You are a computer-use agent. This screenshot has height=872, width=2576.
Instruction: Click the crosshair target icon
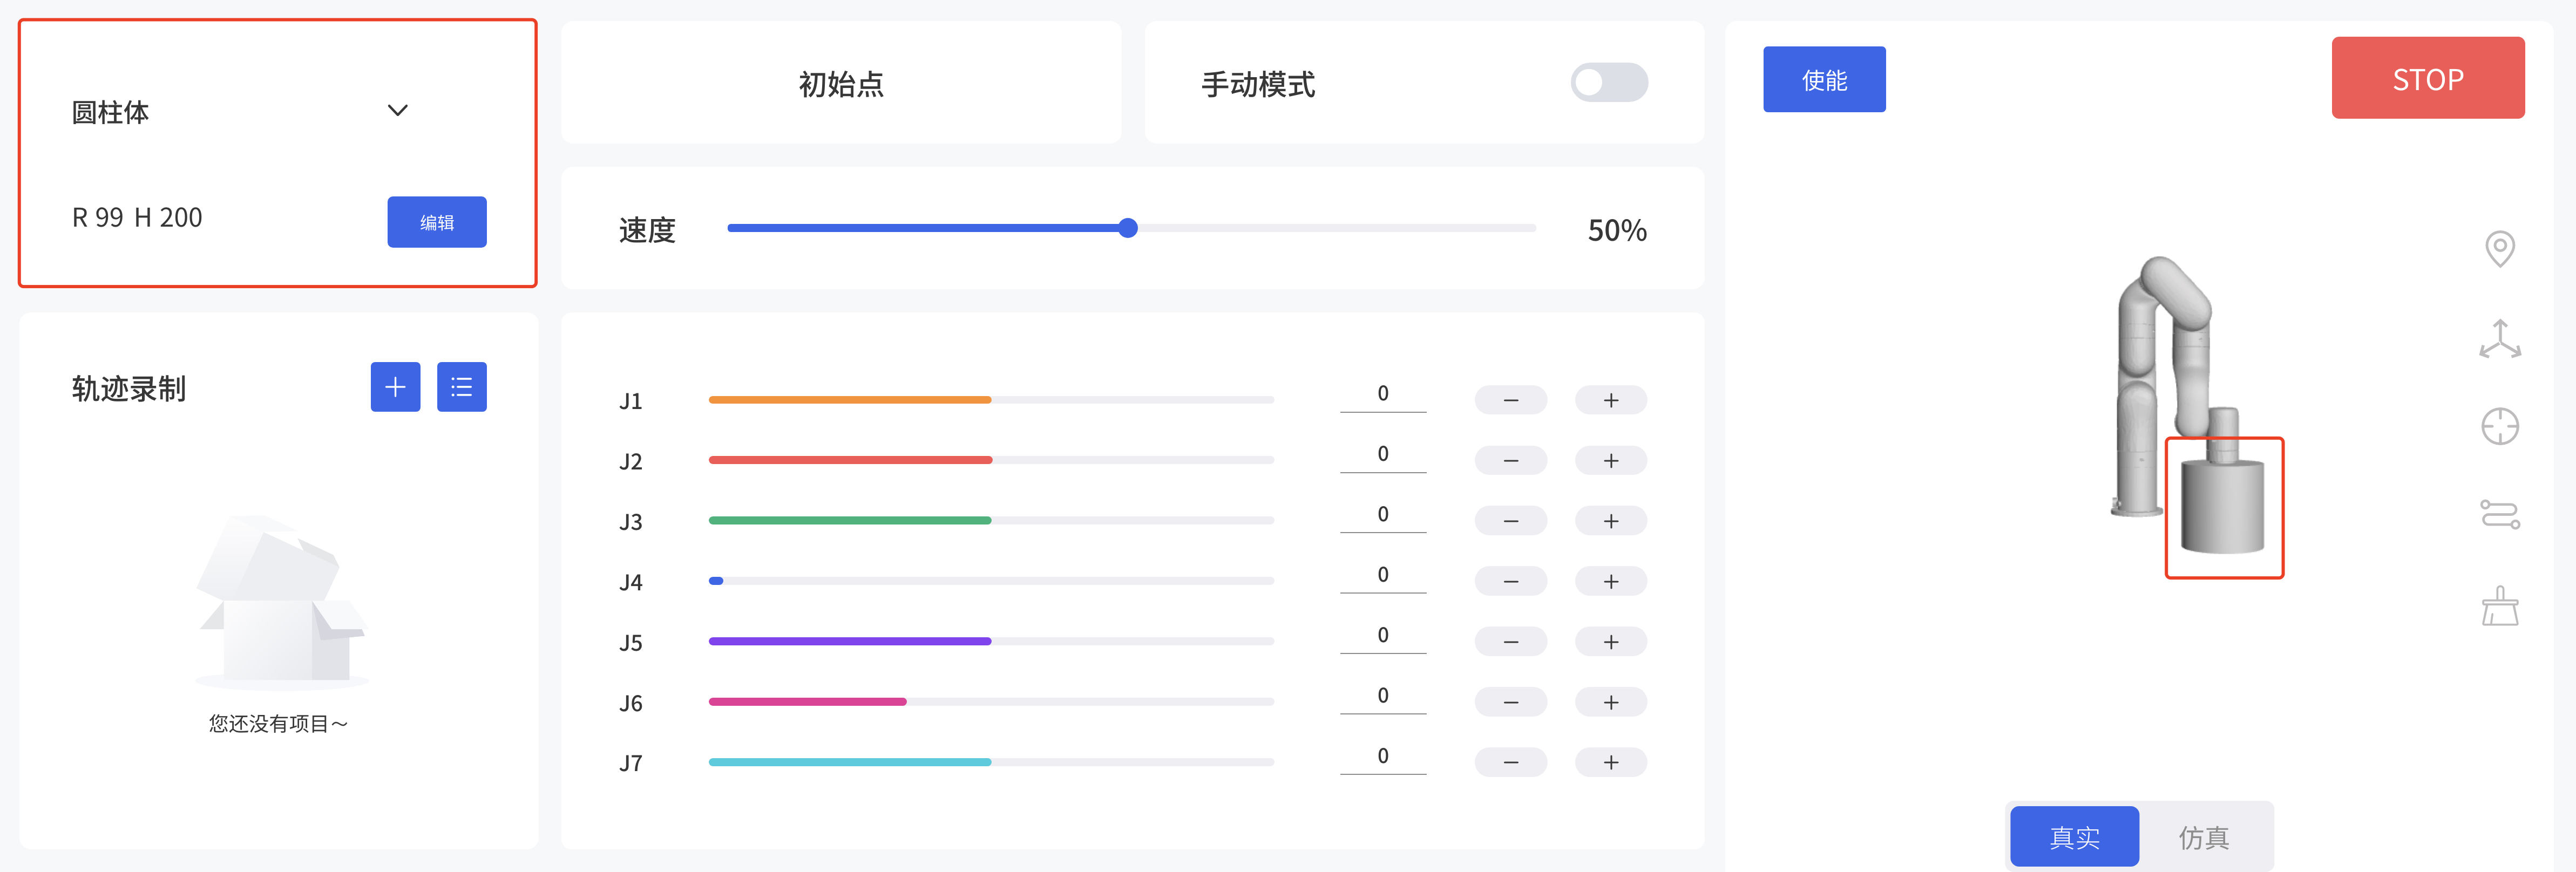(x=2501, y=427)
